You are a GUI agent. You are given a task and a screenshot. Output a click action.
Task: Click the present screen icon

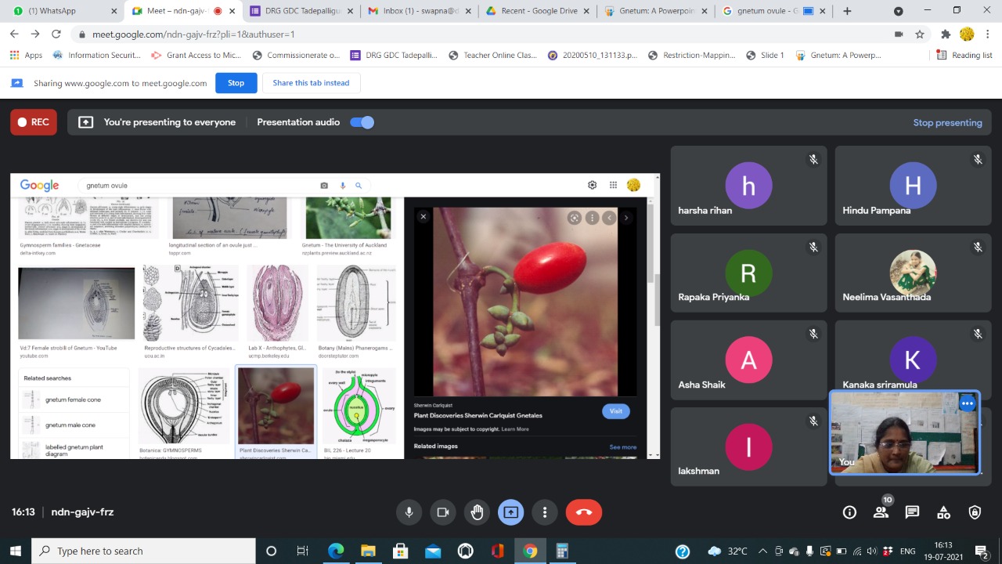point(510,512)
